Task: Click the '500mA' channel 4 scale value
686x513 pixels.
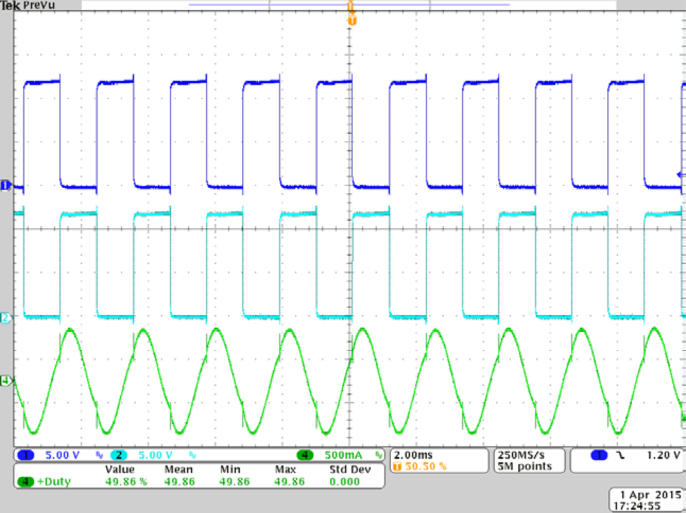Action: [x=344, y=455]
